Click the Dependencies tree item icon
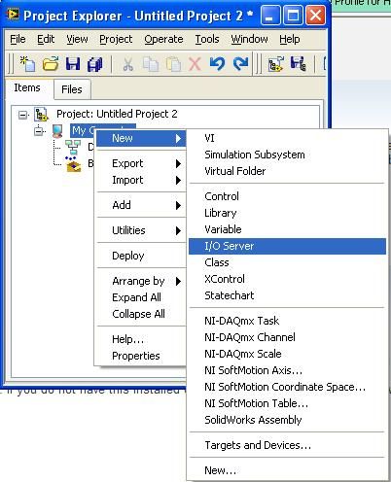Image resolution: width=391 pixels, height=482 pixels. [x=73, y=147]
